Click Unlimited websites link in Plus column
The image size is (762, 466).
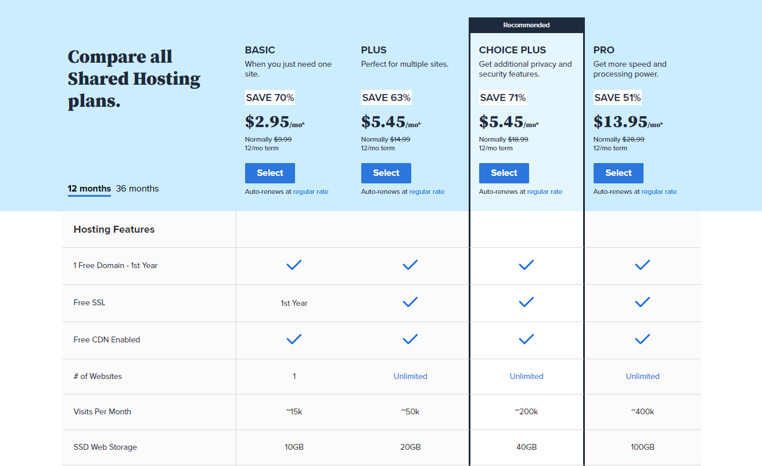tap(410, 376)
